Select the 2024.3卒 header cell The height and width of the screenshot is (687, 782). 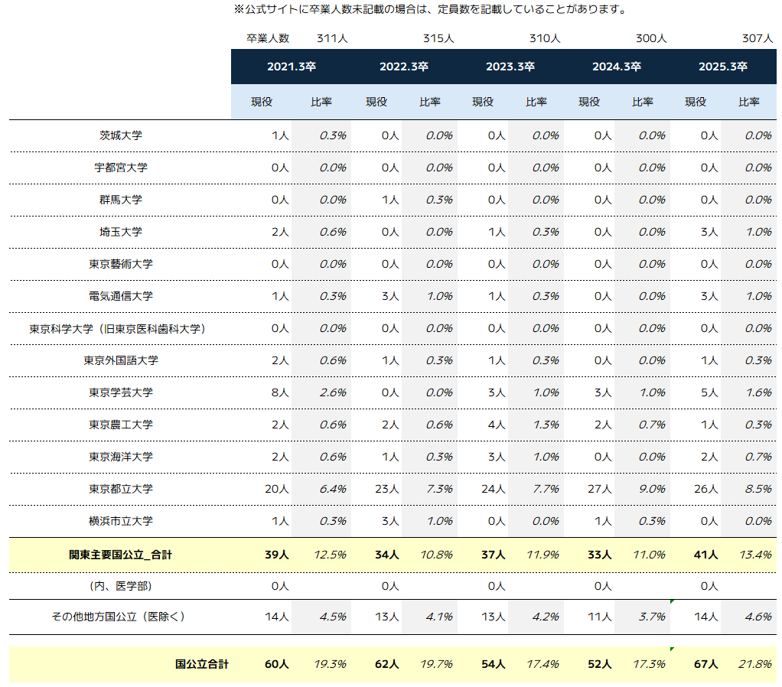pos(616,67)
